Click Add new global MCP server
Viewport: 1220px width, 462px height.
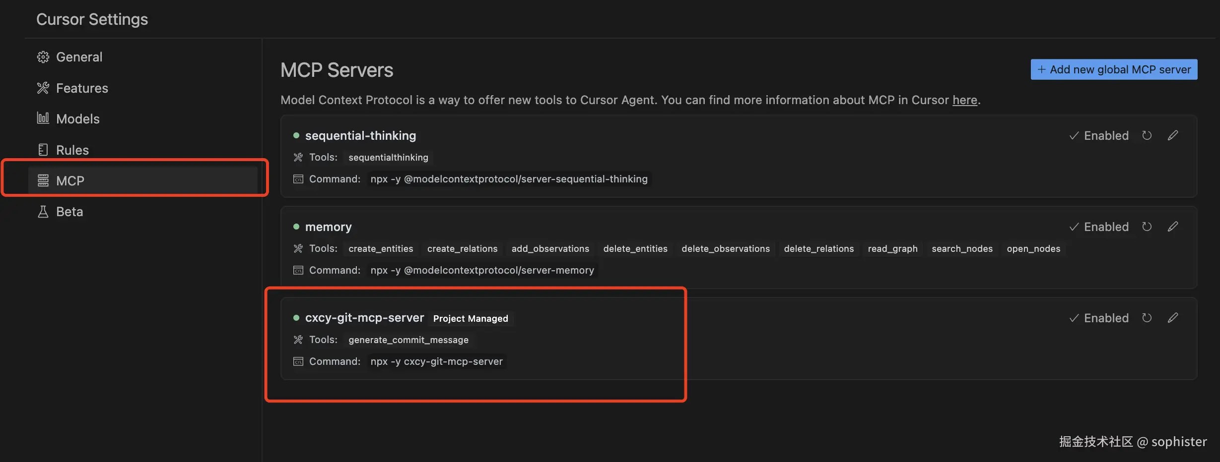pos(1114,69)
